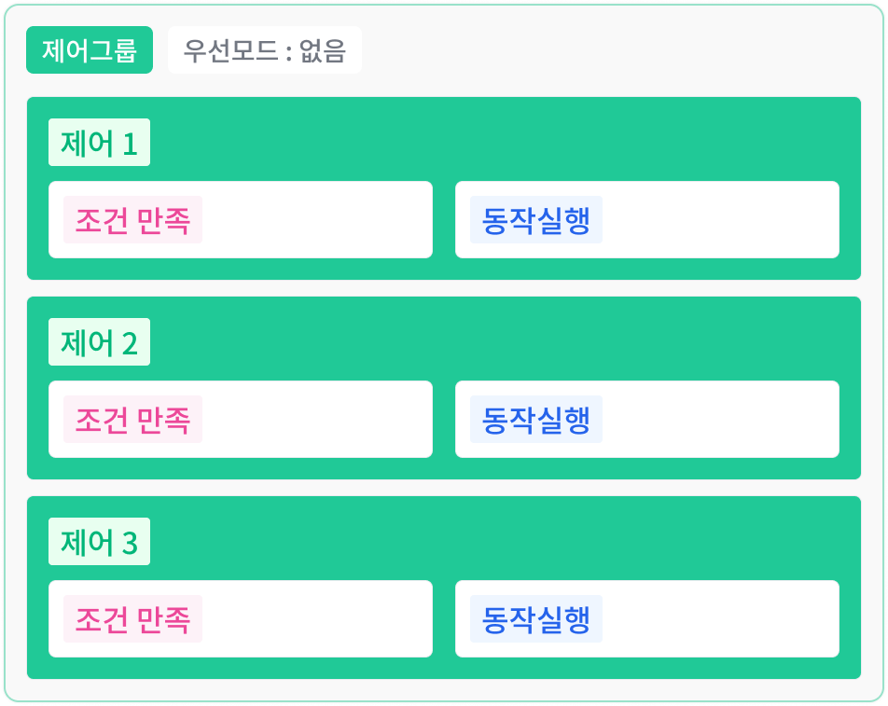The height and width of the screenshot is (706, 888).
Task: Click 조건 만족 tag in 제어 3
Action: [x=132, y=619]
